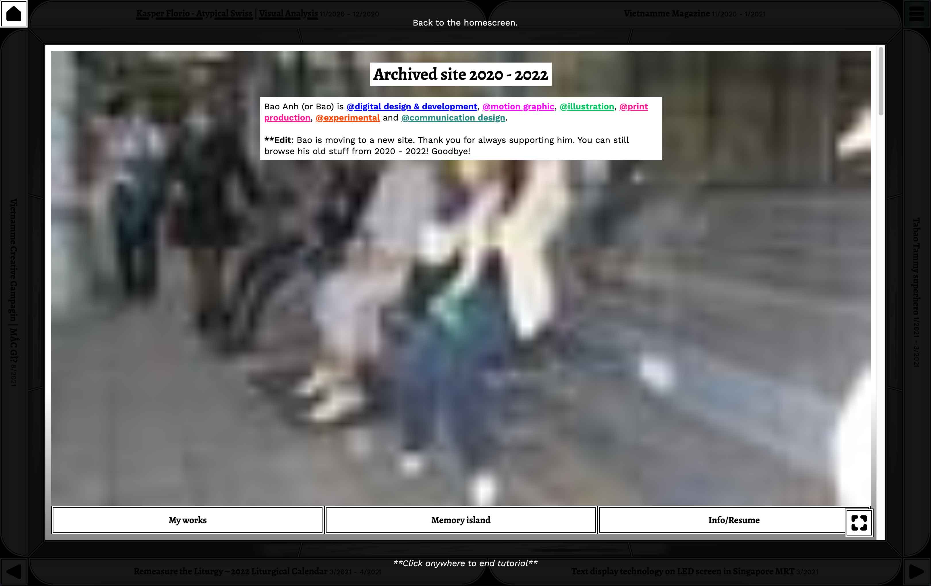Follow the @communication design link
Image resolution: width=931 pixels, height=586 pixels.
[453, 118]
